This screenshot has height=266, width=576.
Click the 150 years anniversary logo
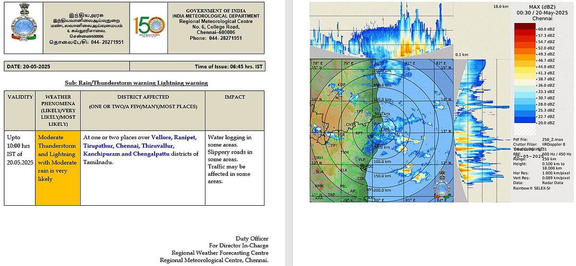click(x=148, y=29)
